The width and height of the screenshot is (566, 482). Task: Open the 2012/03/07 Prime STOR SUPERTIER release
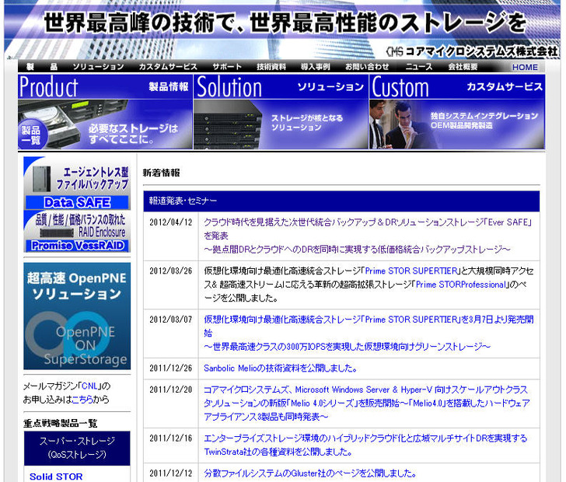[x=369, y=333]
